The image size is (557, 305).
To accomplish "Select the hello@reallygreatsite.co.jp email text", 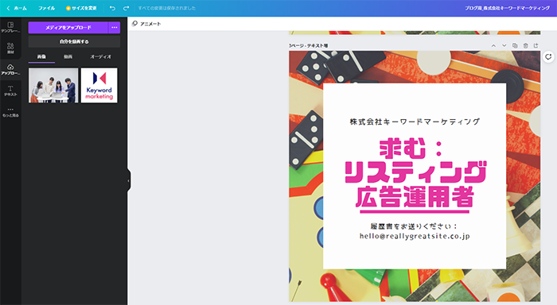I will 415,236.
